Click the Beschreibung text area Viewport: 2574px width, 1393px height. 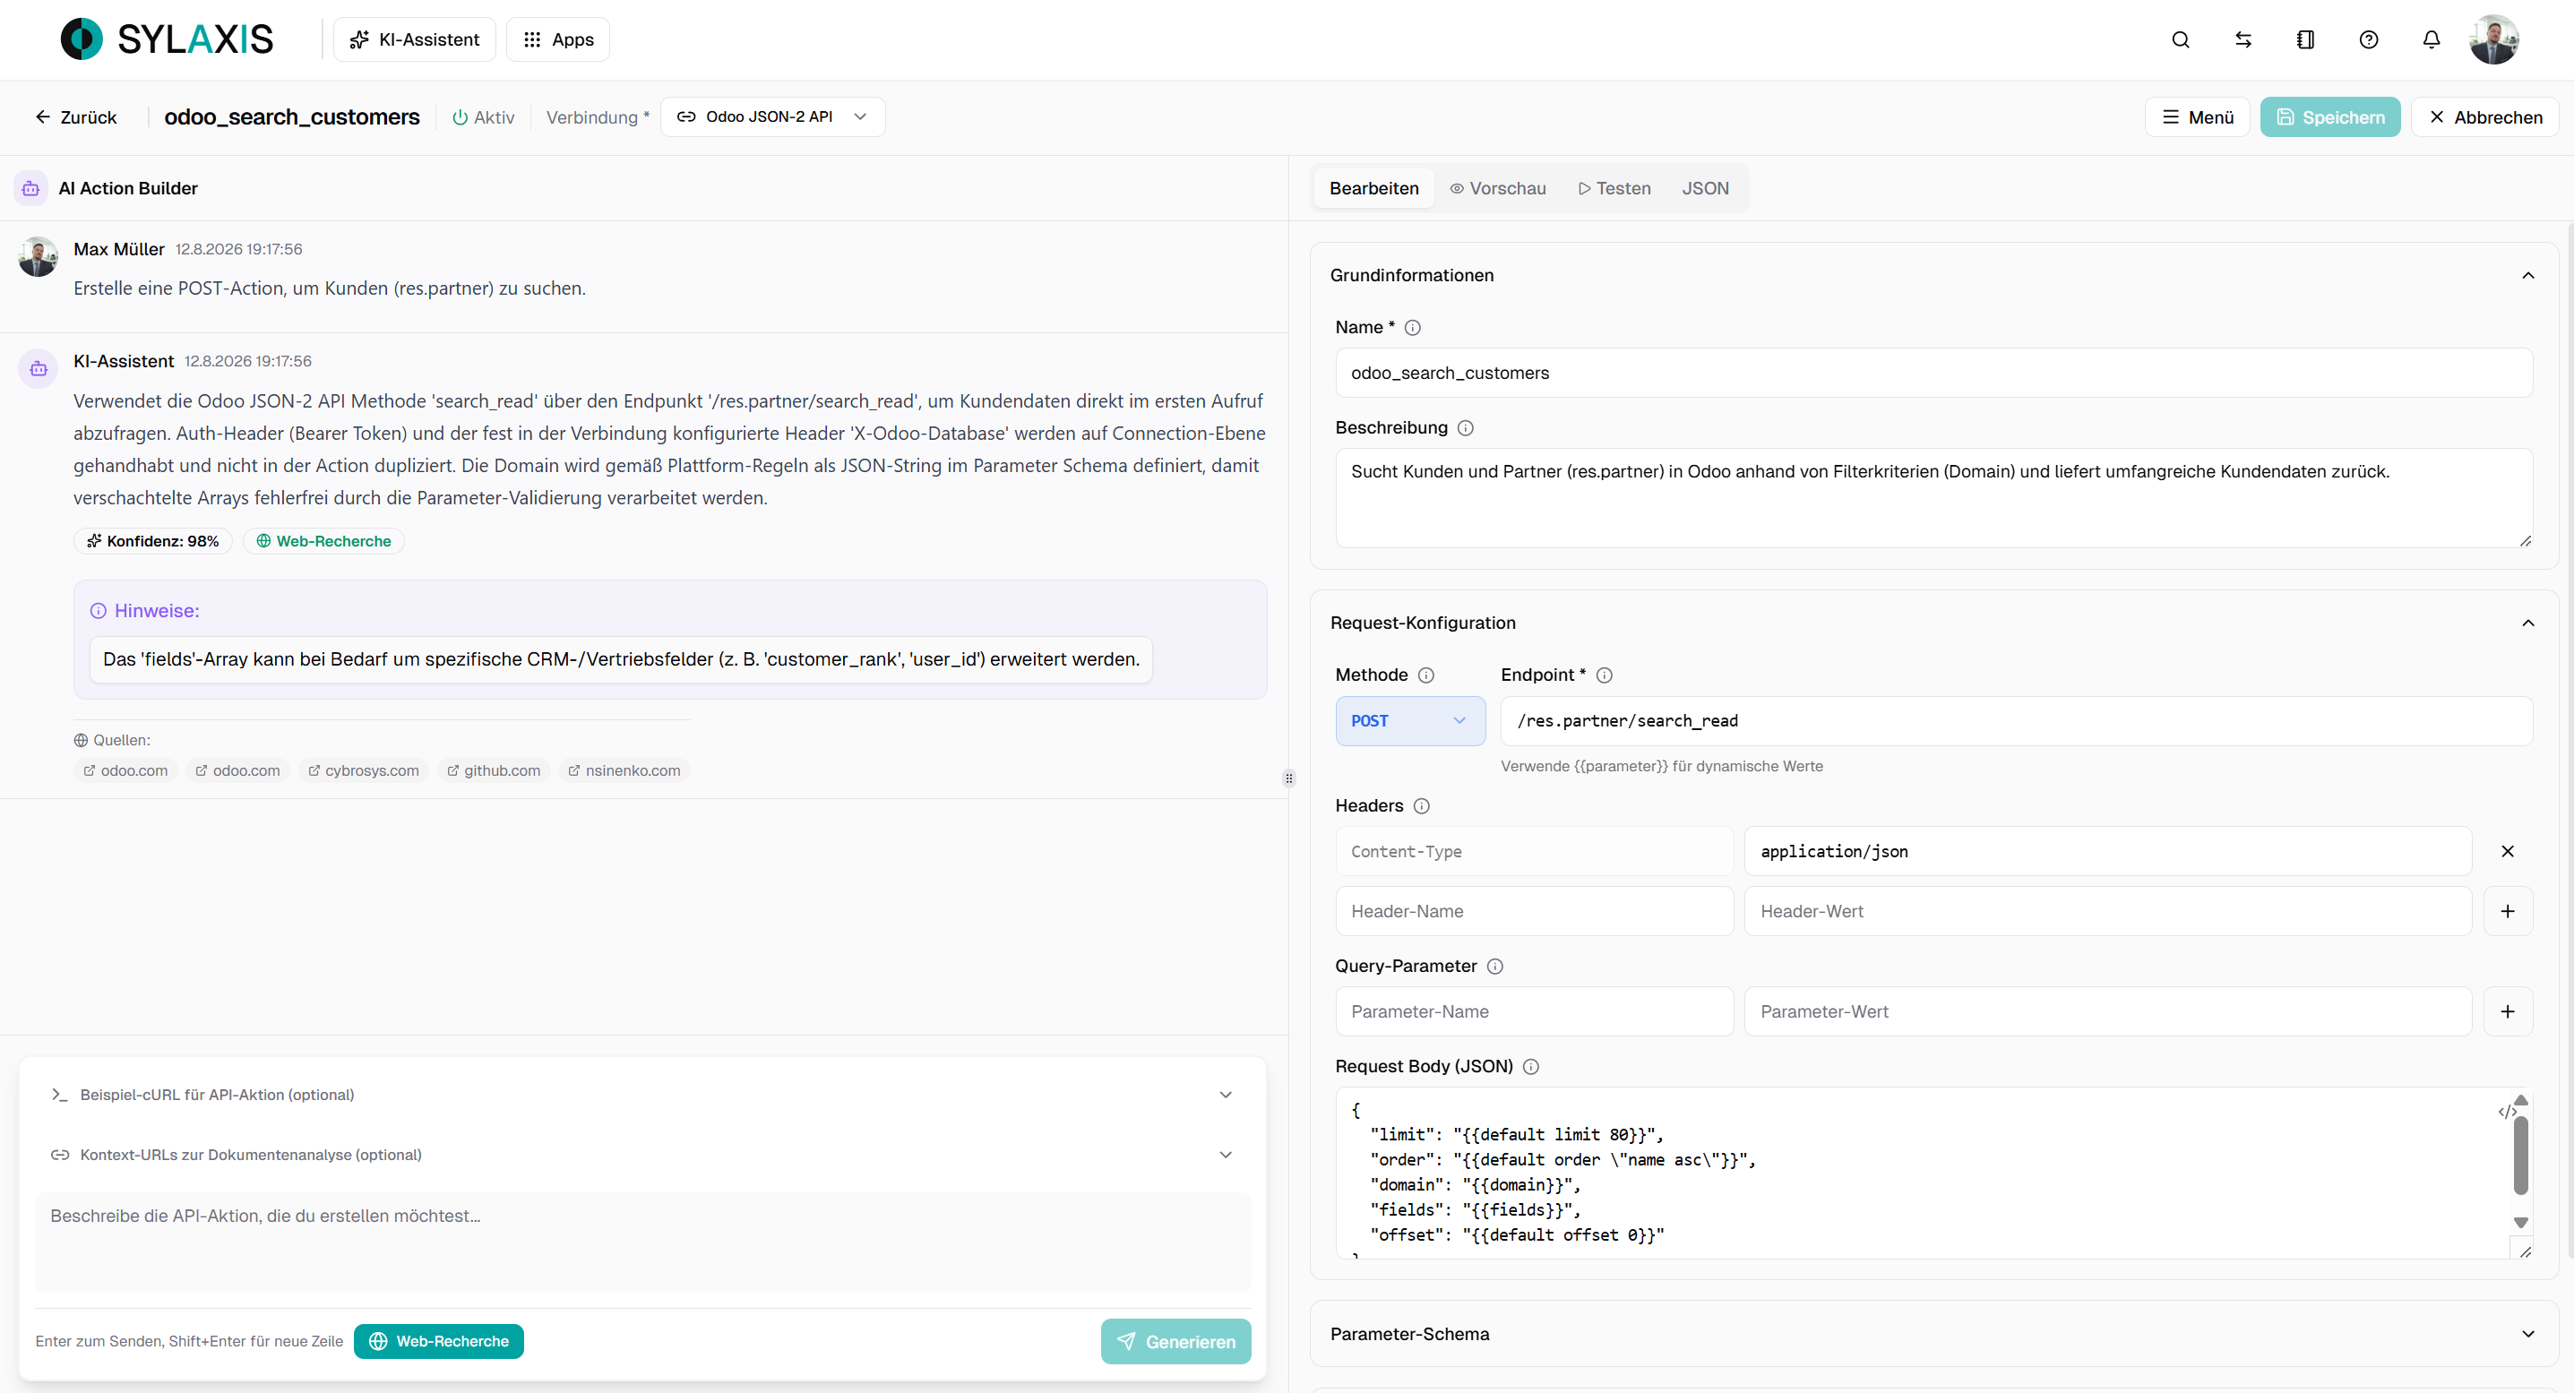1933,498
